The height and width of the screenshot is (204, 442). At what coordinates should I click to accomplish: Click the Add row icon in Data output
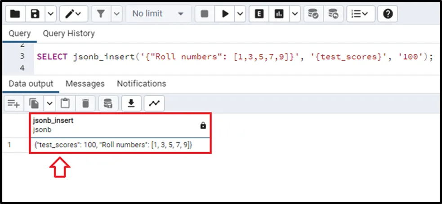(x=13, y=104)
